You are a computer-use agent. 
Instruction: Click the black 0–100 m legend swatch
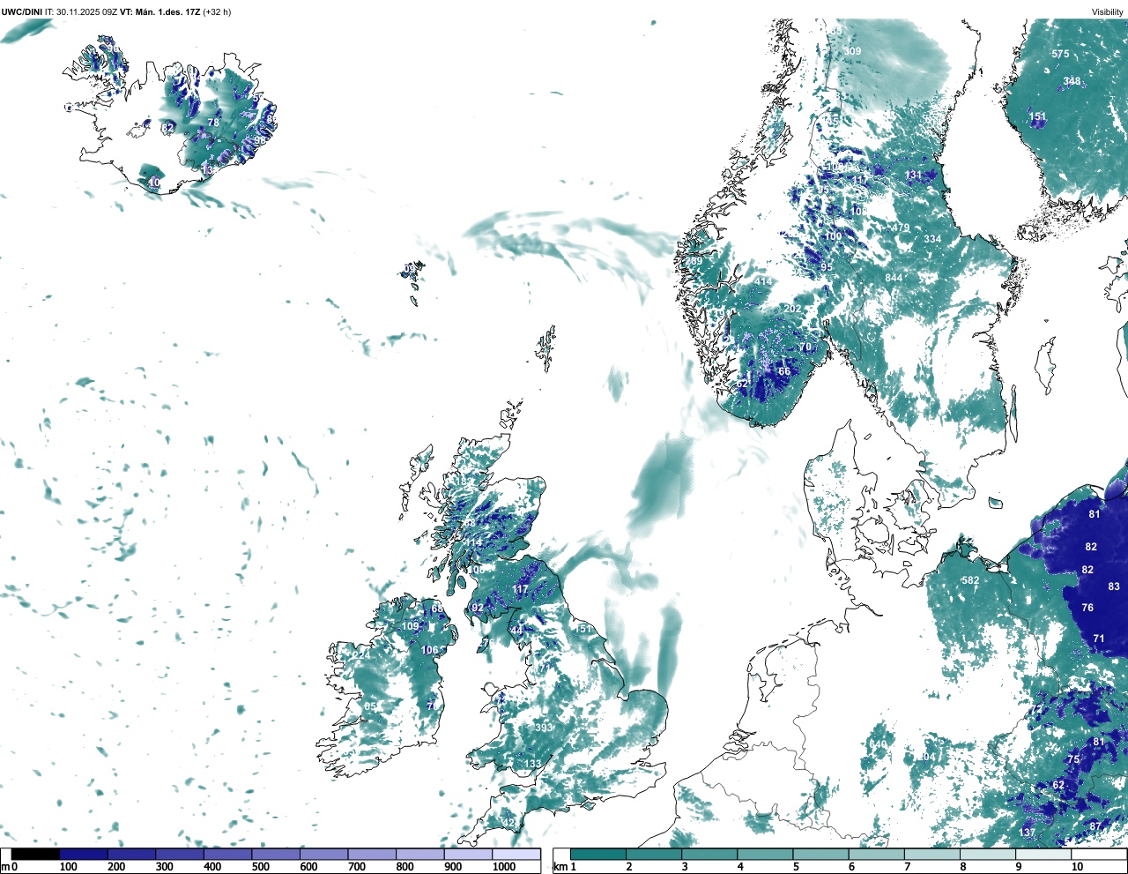tap(35, 855)
